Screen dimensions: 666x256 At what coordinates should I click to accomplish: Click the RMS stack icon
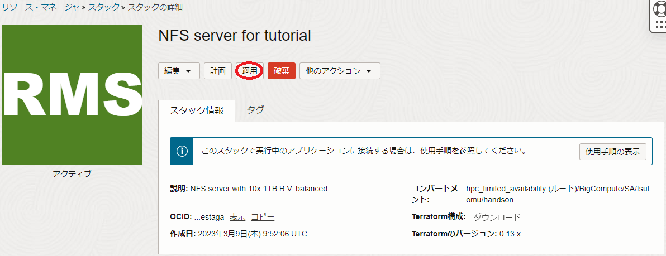point(72,95)
